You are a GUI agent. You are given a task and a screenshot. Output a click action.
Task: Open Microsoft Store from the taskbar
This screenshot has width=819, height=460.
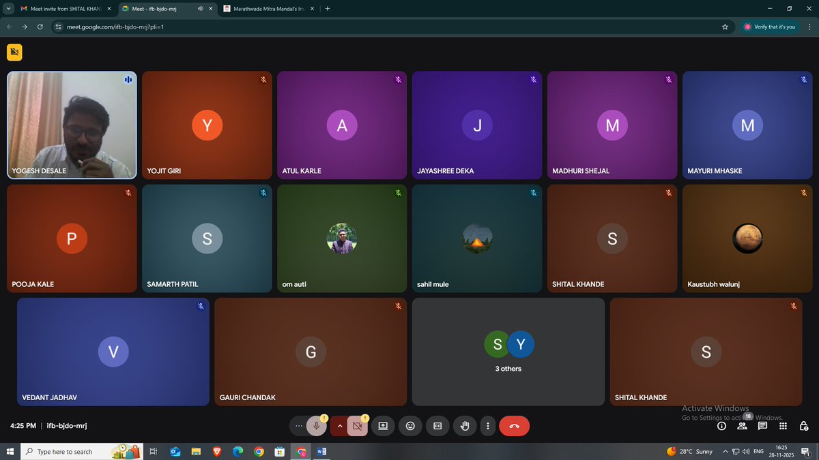pyautogui.click(x=279, y=451)
